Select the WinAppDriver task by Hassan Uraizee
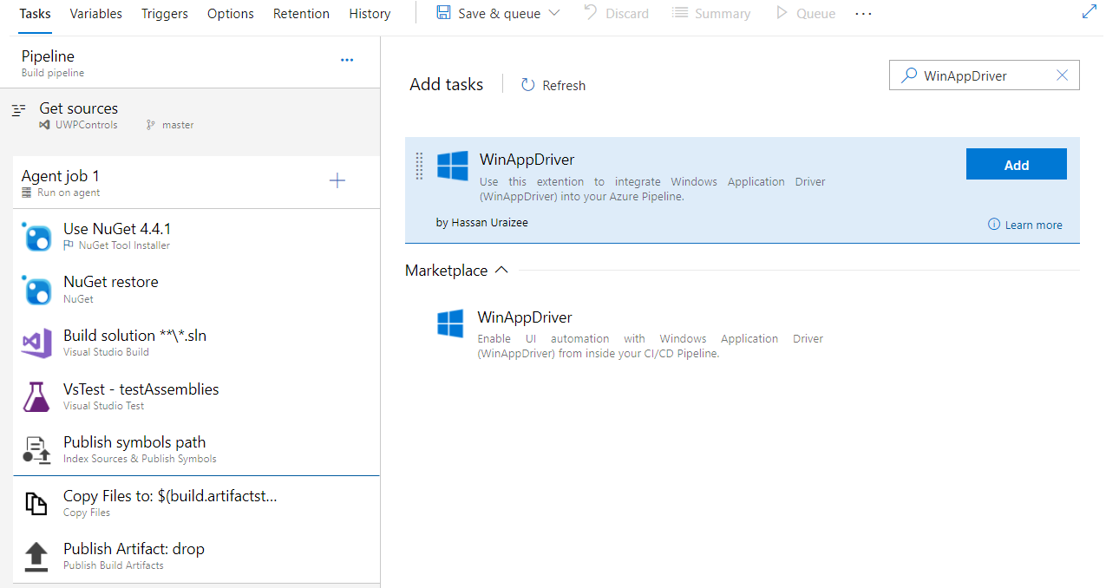 (x=743, y=190)
